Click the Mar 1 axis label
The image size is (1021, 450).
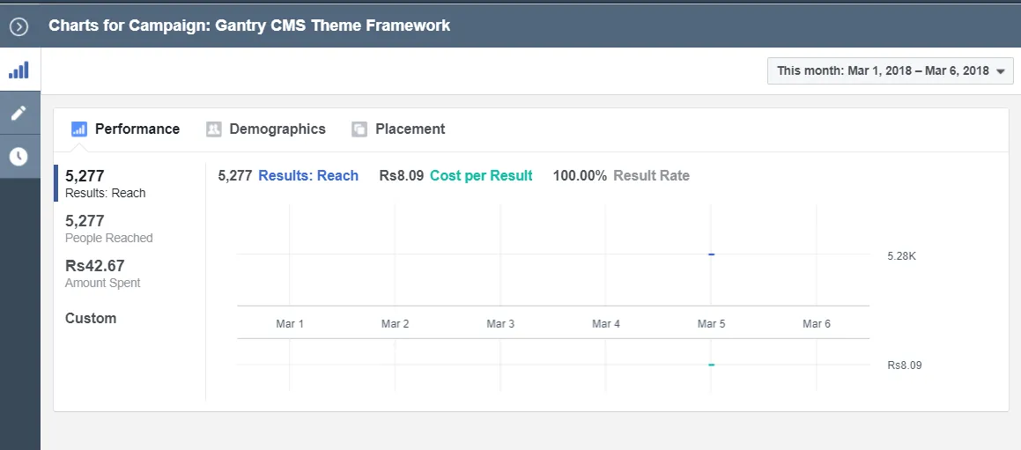coord(290,324)
